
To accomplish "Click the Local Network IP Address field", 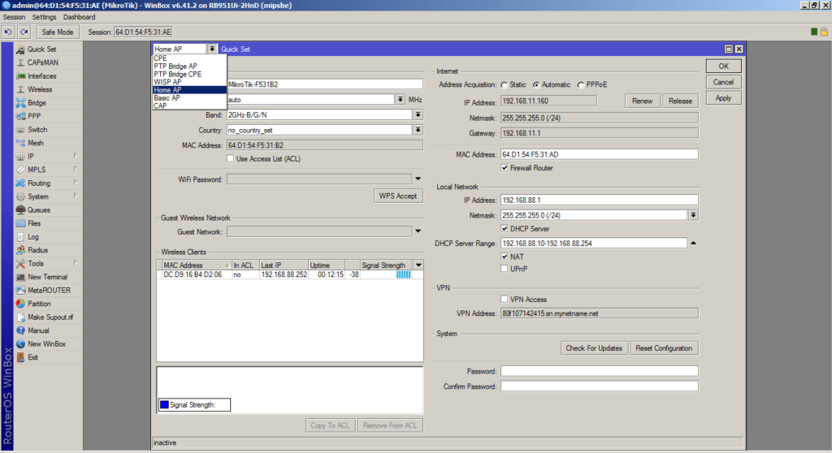I will 600,200.
